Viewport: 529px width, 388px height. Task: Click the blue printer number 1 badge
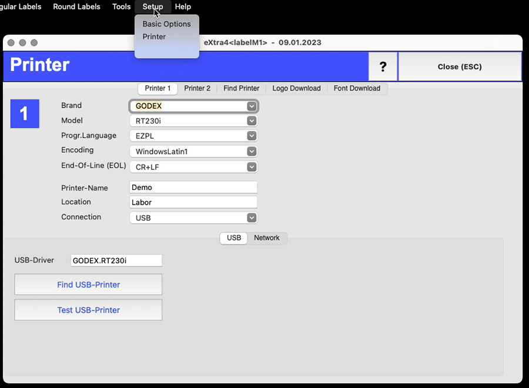click(x=24, y=115)
